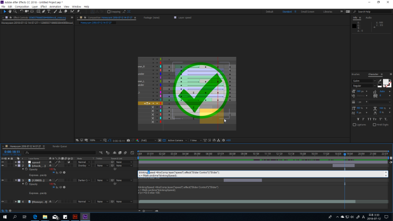Select the Hand tool
Image resolution: width=393 pixels, height=221 pixels.
(x=10, y=12)
